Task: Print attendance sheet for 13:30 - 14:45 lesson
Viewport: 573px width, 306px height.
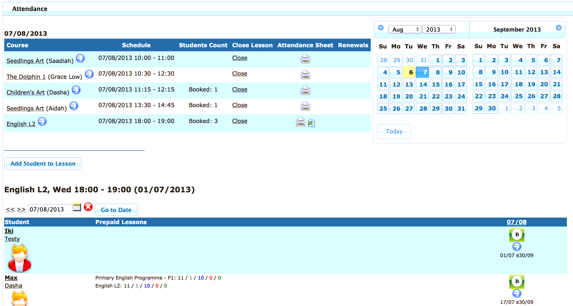Action: point(305,106)
